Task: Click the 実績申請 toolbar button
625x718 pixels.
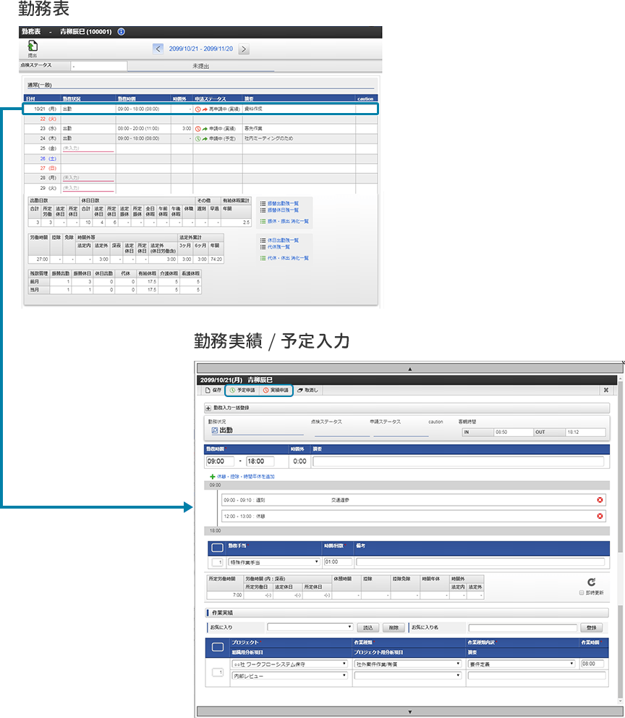Action: (276, 390)
